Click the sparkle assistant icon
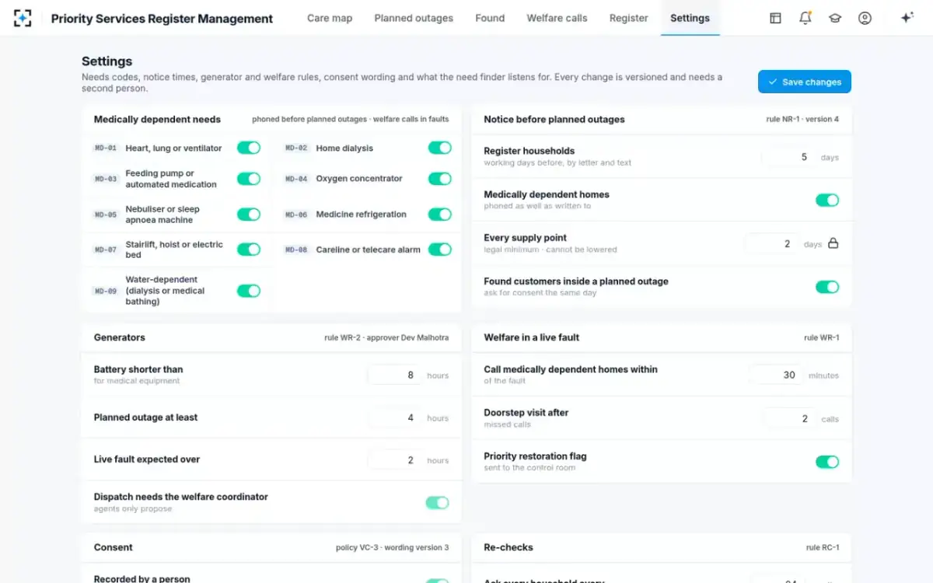The height and width of the screenshot is (583, 933). 907,18
